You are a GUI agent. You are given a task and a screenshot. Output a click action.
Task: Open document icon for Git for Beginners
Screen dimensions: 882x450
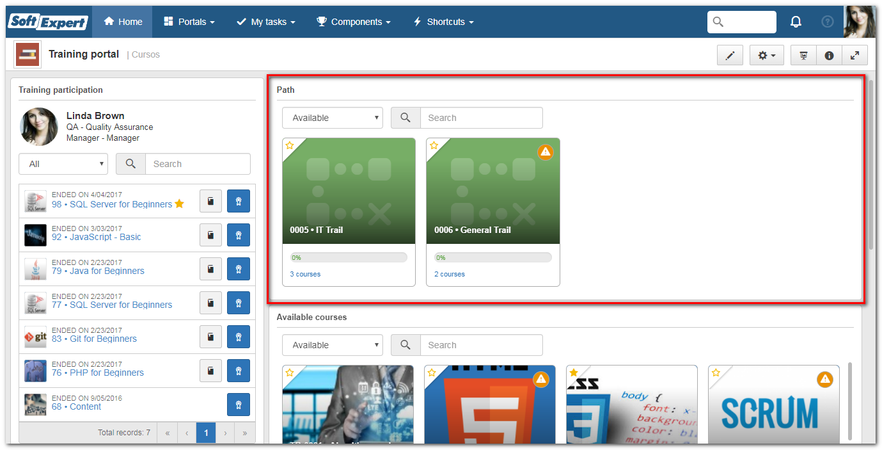(210, 337)
